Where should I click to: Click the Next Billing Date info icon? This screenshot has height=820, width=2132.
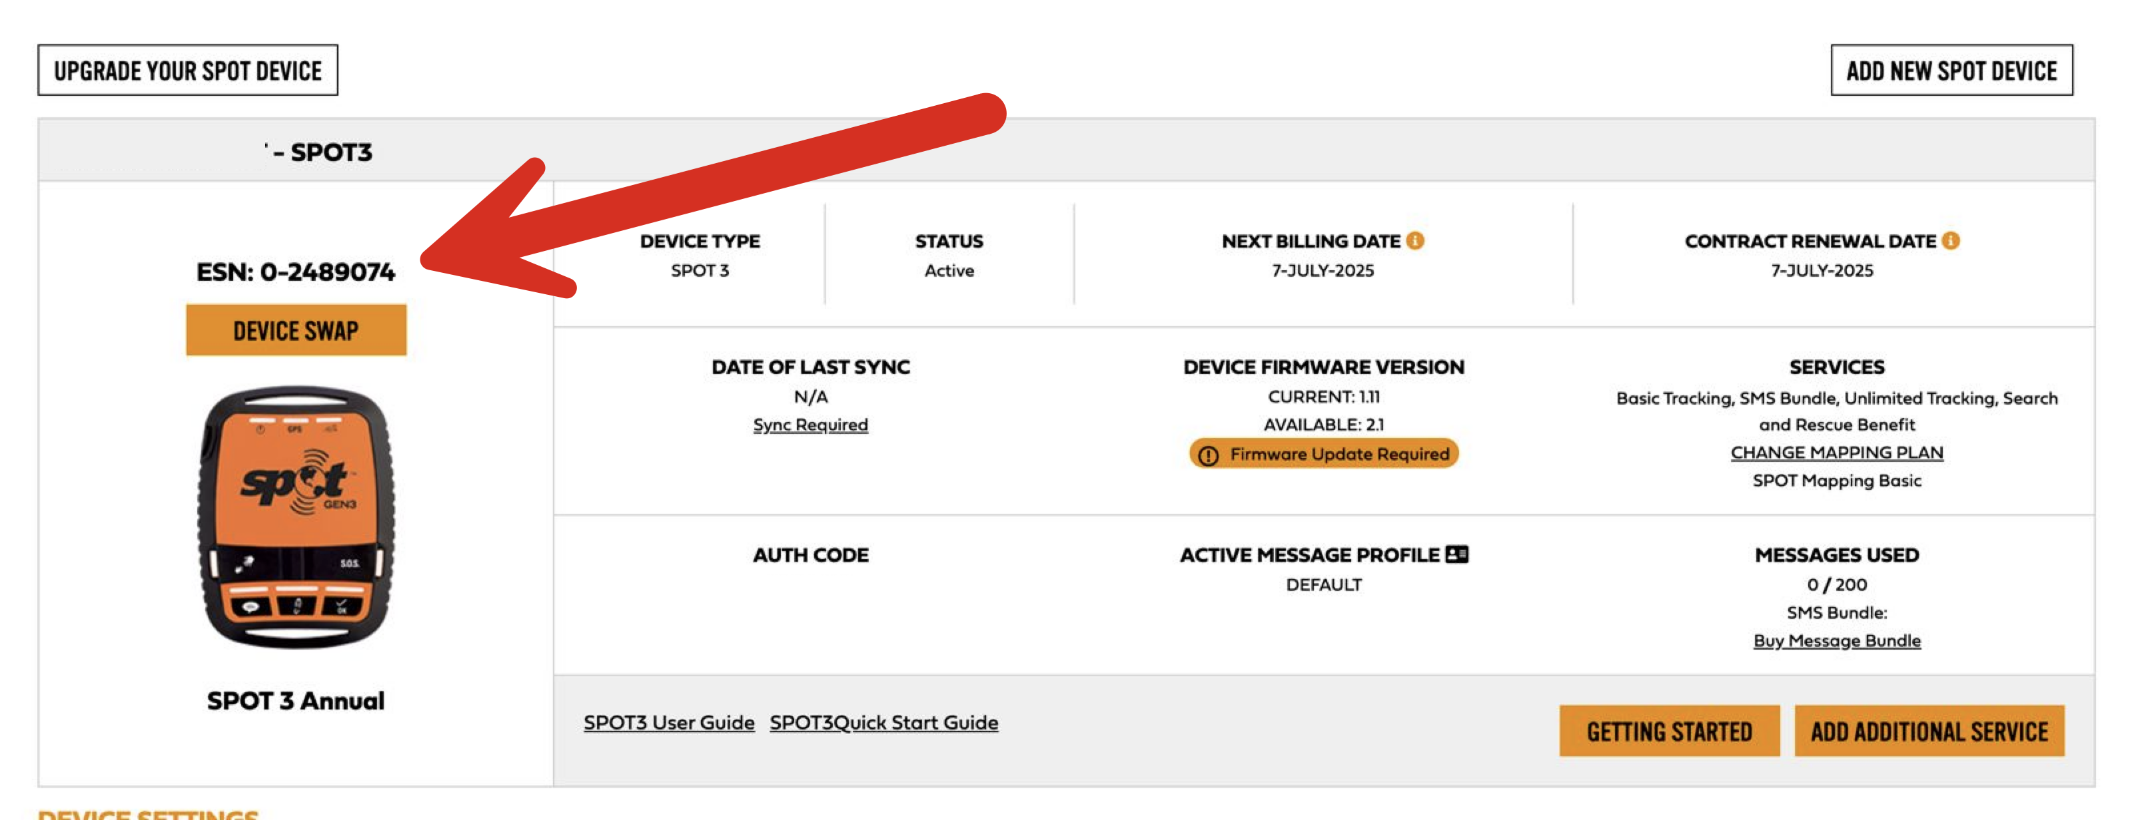pyautogui.click(x=1415, y=240)
